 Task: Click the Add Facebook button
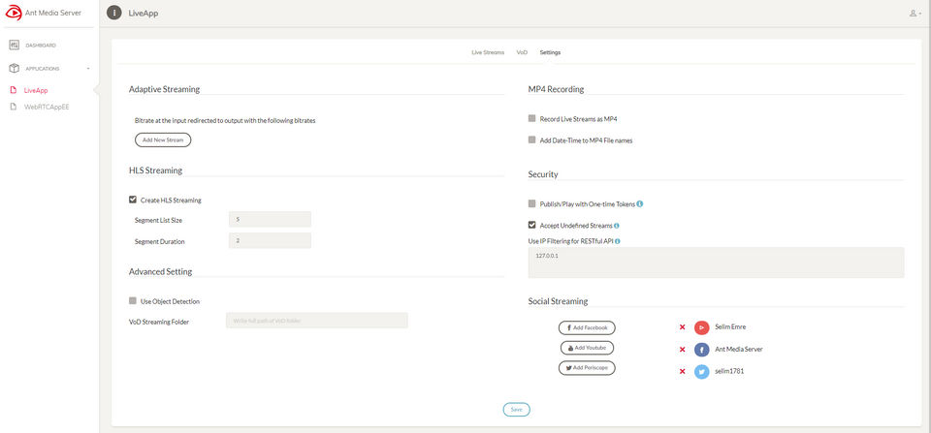tap(587, 327)
